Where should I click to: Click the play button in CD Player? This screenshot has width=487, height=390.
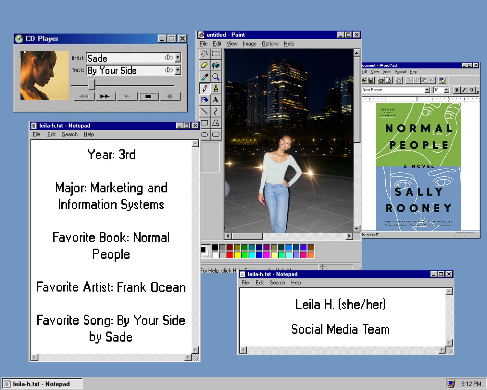(127, 97)
